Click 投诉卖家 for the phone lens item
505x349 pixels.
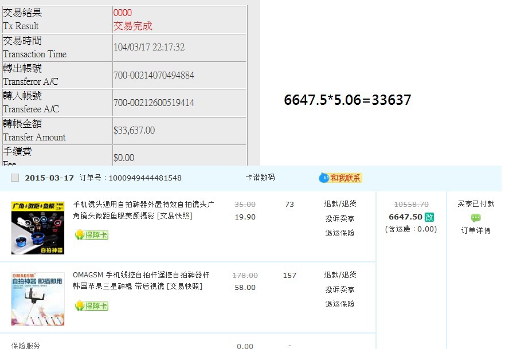click(340, 218)
